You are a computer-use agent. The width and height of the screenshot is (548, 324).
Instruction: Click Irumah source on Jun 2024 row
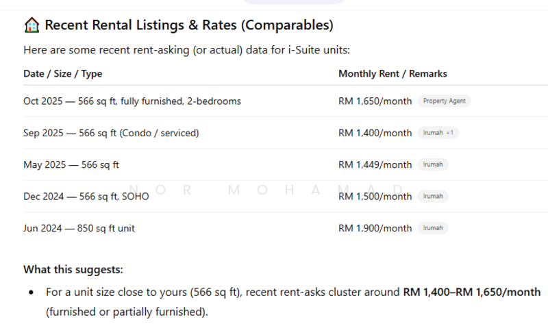(x=433, y=228)
